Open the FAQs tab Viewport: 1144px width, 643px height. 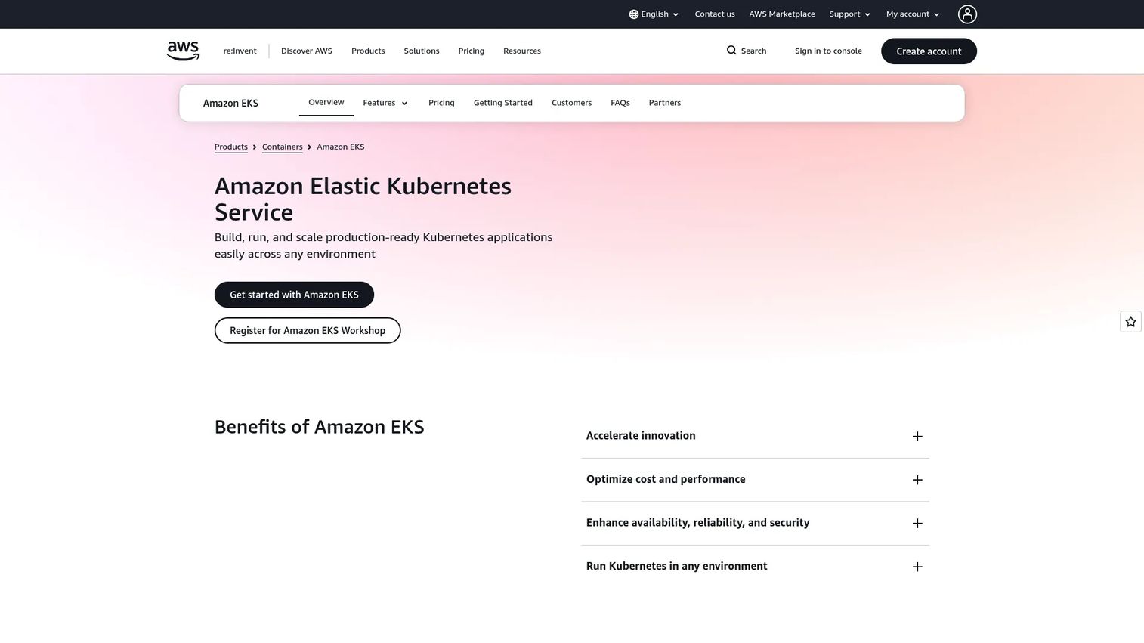620,103
